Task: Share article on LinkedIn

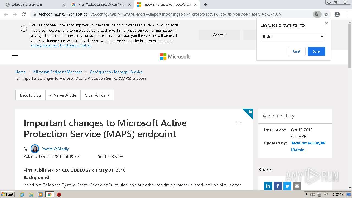Action: [x=268, y=186]
